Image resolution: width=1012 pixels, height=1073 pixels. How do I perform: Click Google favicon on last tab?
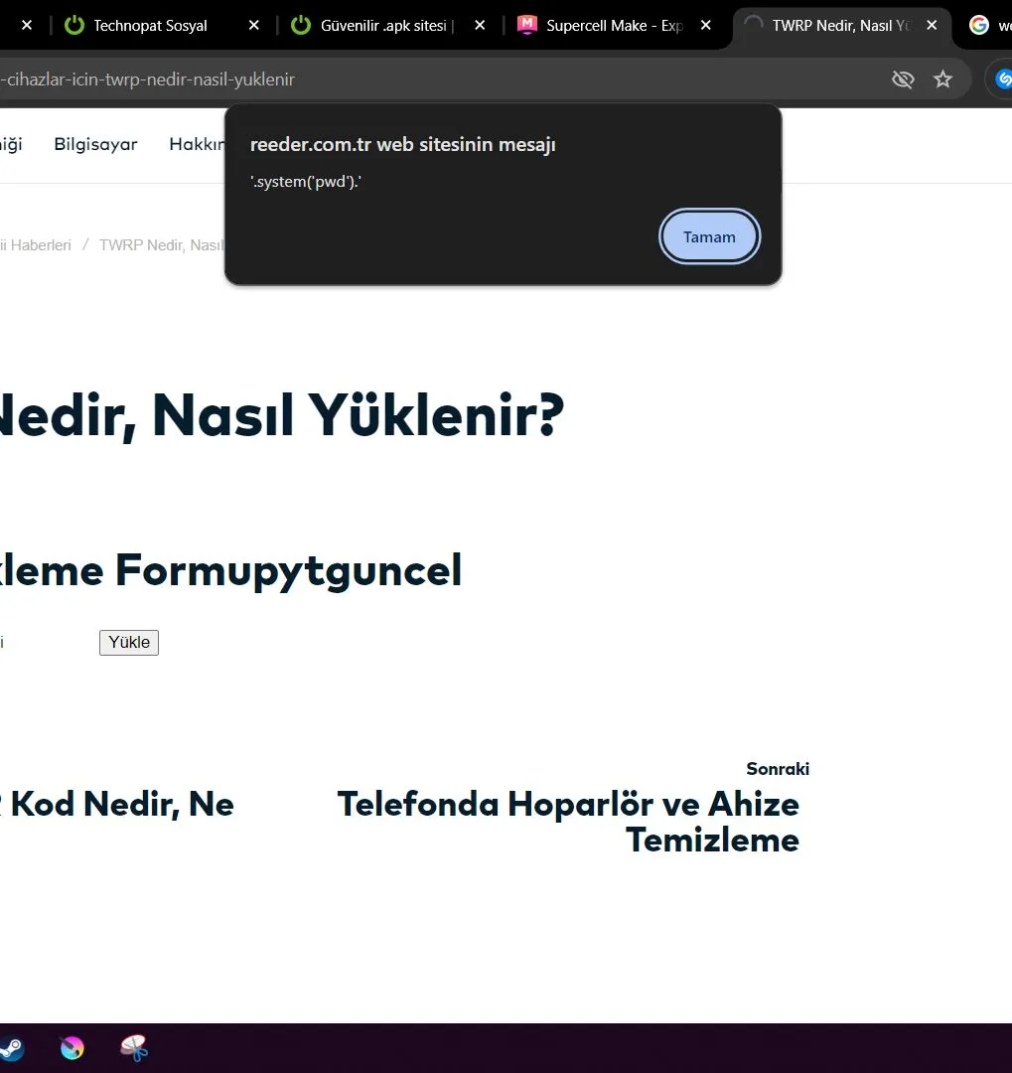click(x=979, y=25)
